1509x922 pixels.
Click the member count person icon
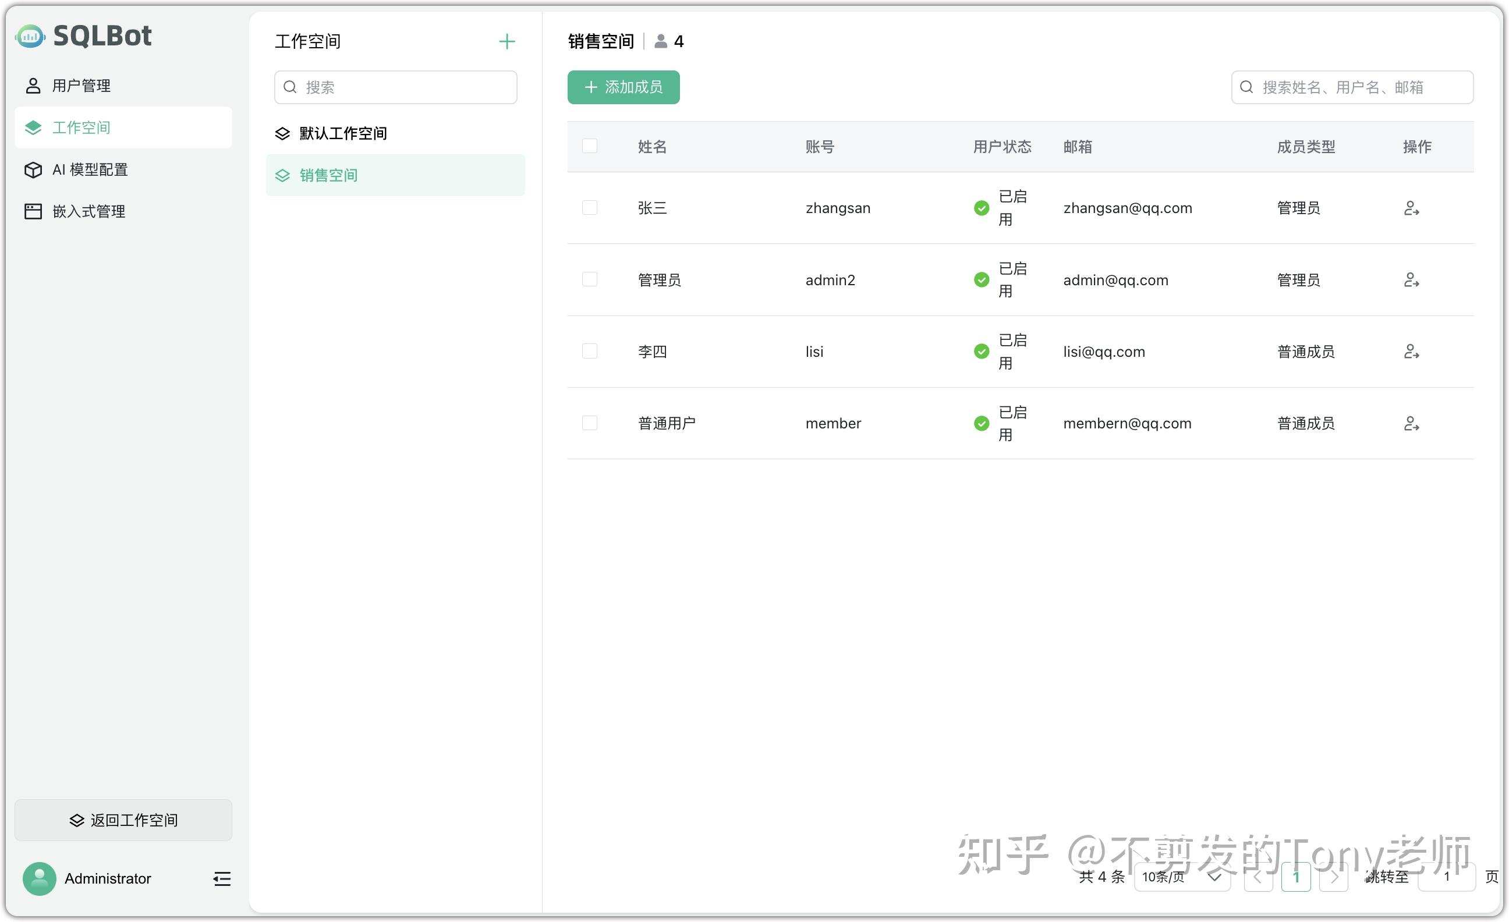click(x=660, y=41)
